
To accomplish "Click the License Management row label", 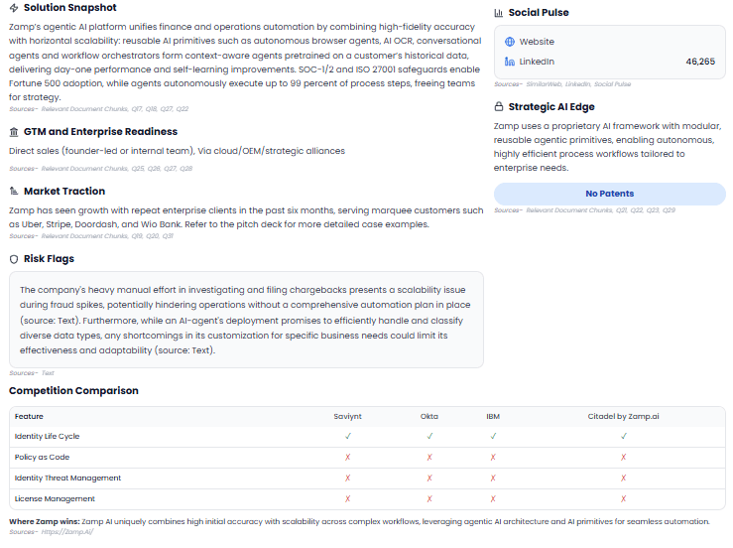I will (55, 499).
